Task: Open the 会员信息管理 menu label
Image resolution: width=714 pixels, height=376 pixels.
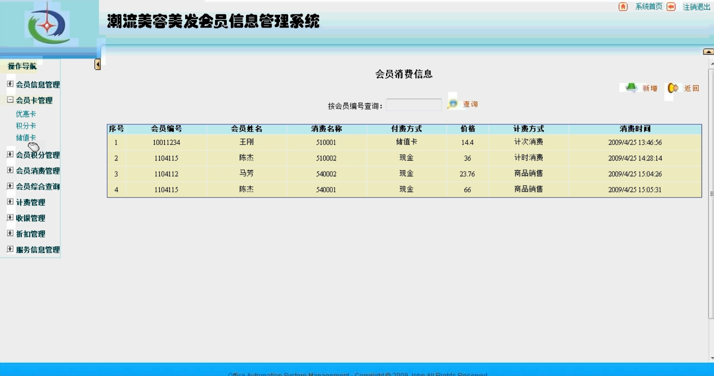Action: coord(38,85)
